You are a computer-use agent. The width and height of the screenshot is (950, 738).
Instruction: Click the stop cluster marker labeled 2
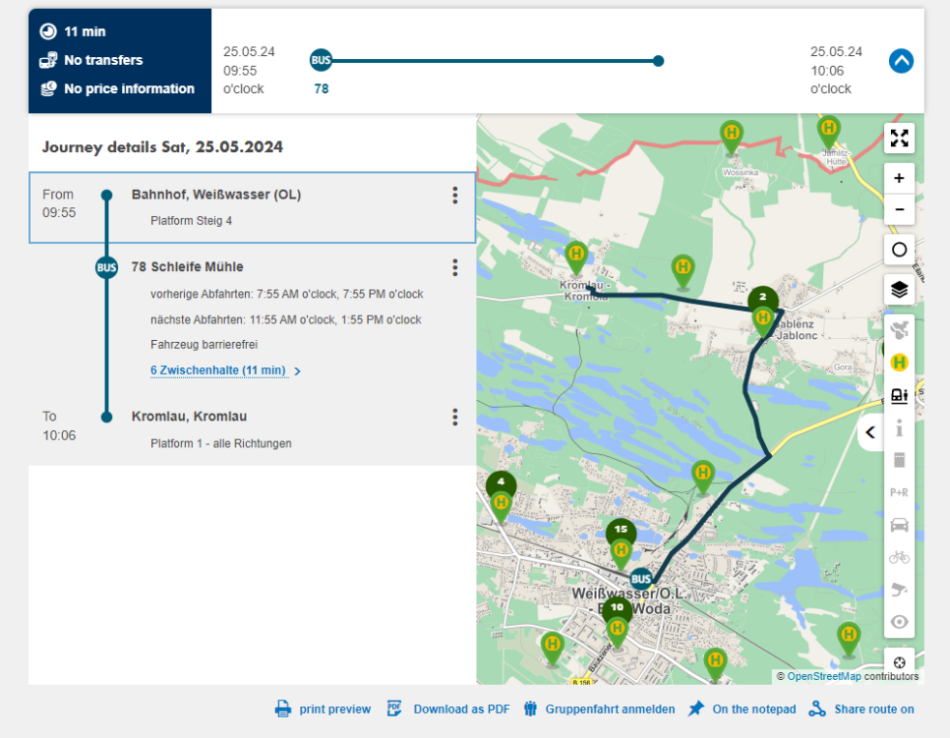point(763,312)
